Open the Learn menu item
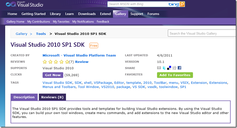The height and width of the screenshot is (128, 237). coord(69,14)
